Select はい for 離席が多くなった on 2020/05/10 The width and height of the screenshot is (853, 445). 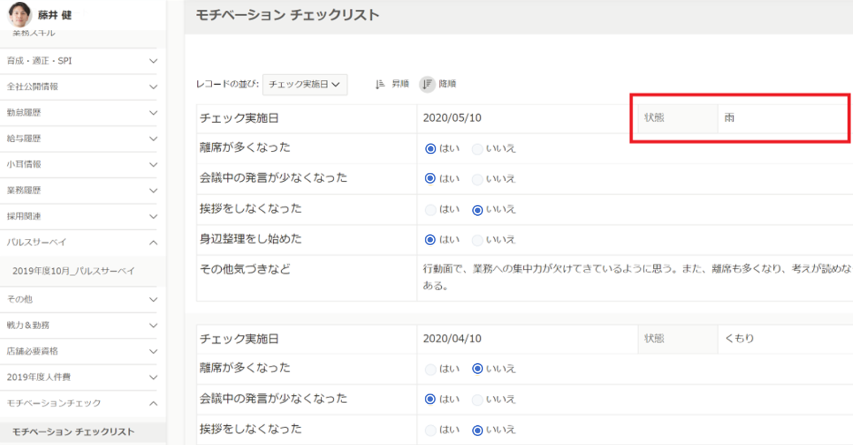pos(430,149)
